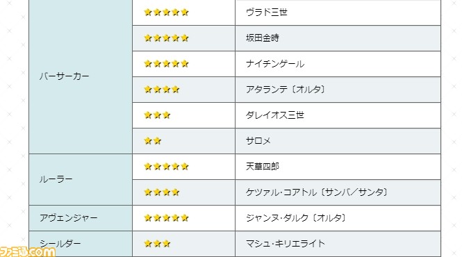
Task: Click the three-star rating beside ダレイオス三世
Action: 157,115
